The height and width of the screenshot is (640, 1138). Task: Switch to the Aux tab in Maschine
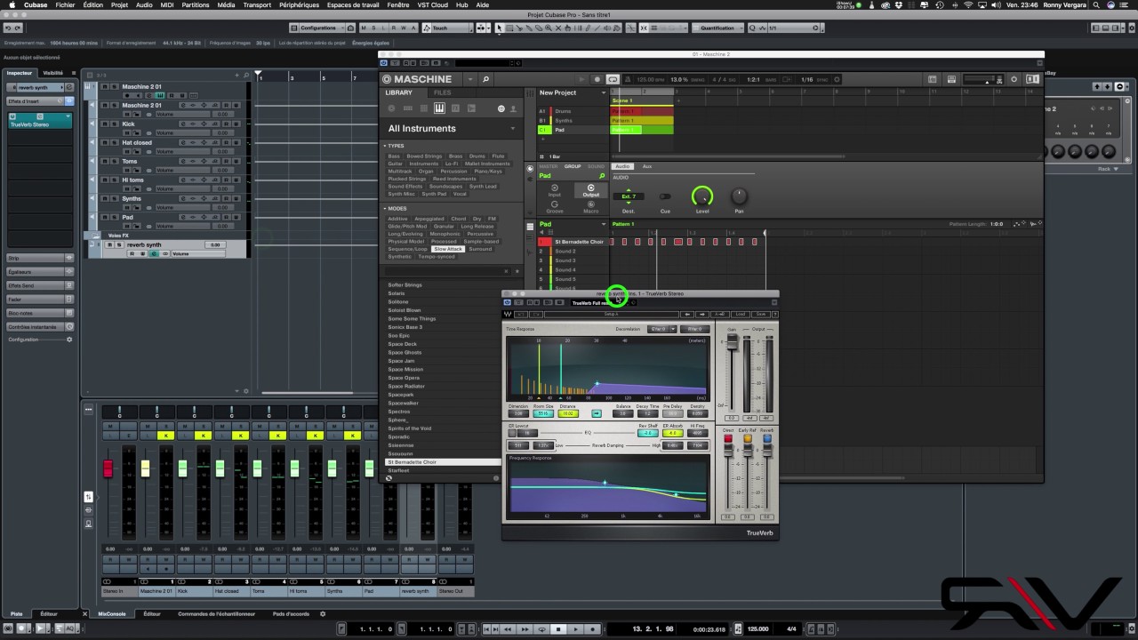click(x=647, y=166)
